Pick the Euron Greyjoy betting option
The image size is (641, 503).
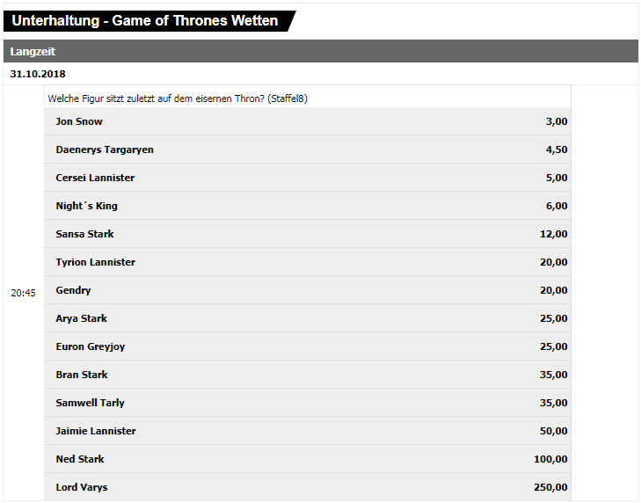(x=308, y=346)
